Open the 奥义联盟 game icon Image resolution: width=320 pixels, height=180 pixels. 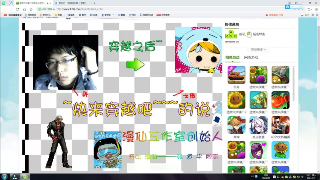point(258,125)
